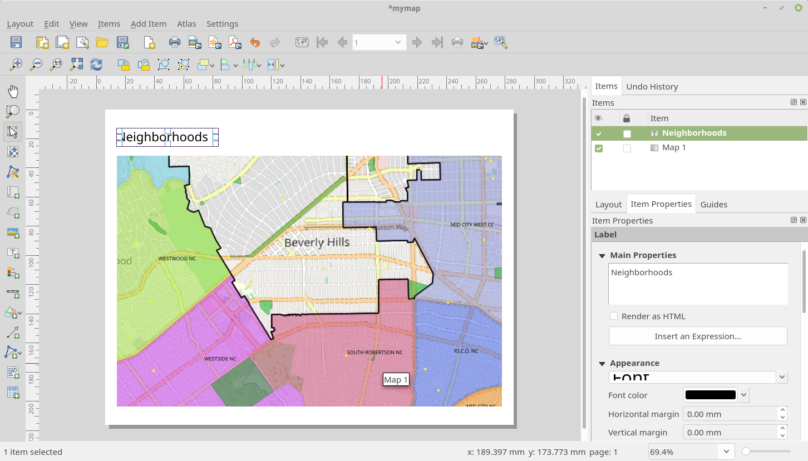Open the 69.4% zoom level dropdown
This screenshot has width=808, height=461.
(x=726, y=452)
